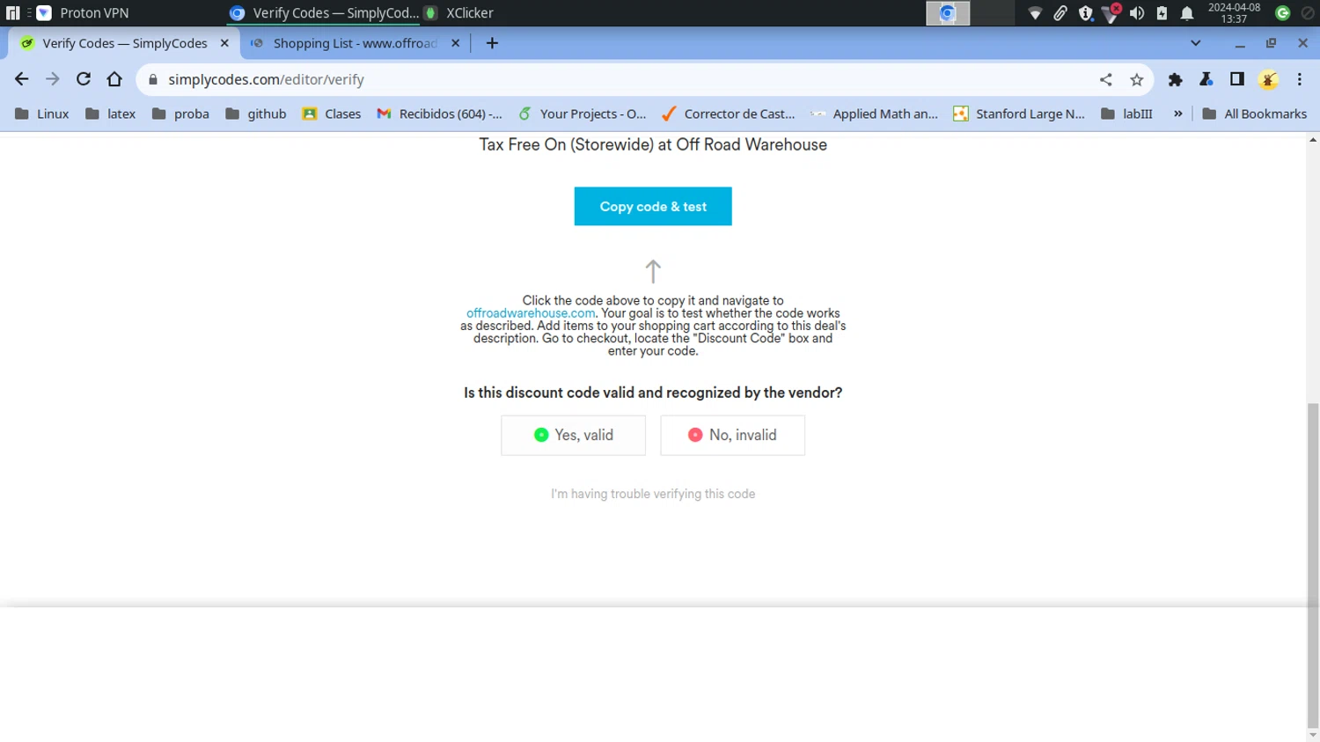This screenshot has height=742, width=1320.
Task: Open Clases bookmark
Action: (x=332, y=114)
